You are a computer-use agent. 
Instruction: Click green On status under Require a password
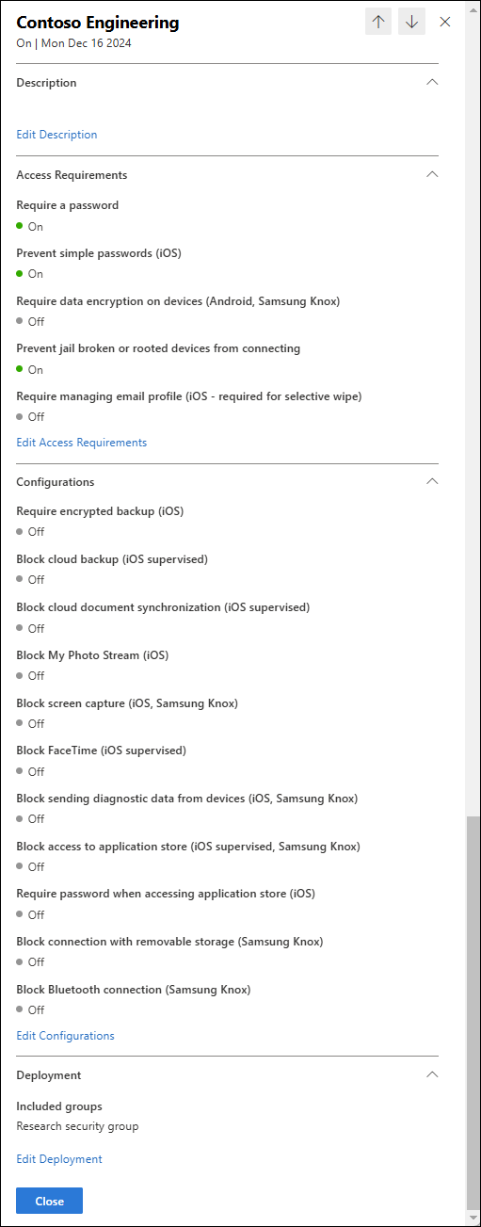click(30, 226)
